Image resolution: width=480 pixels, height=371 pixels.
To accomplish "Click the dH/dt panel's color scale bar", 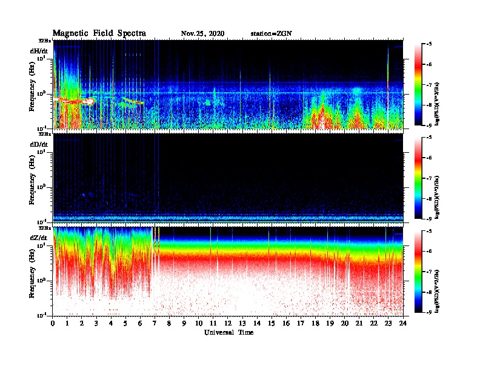I will tap(418, 85).
